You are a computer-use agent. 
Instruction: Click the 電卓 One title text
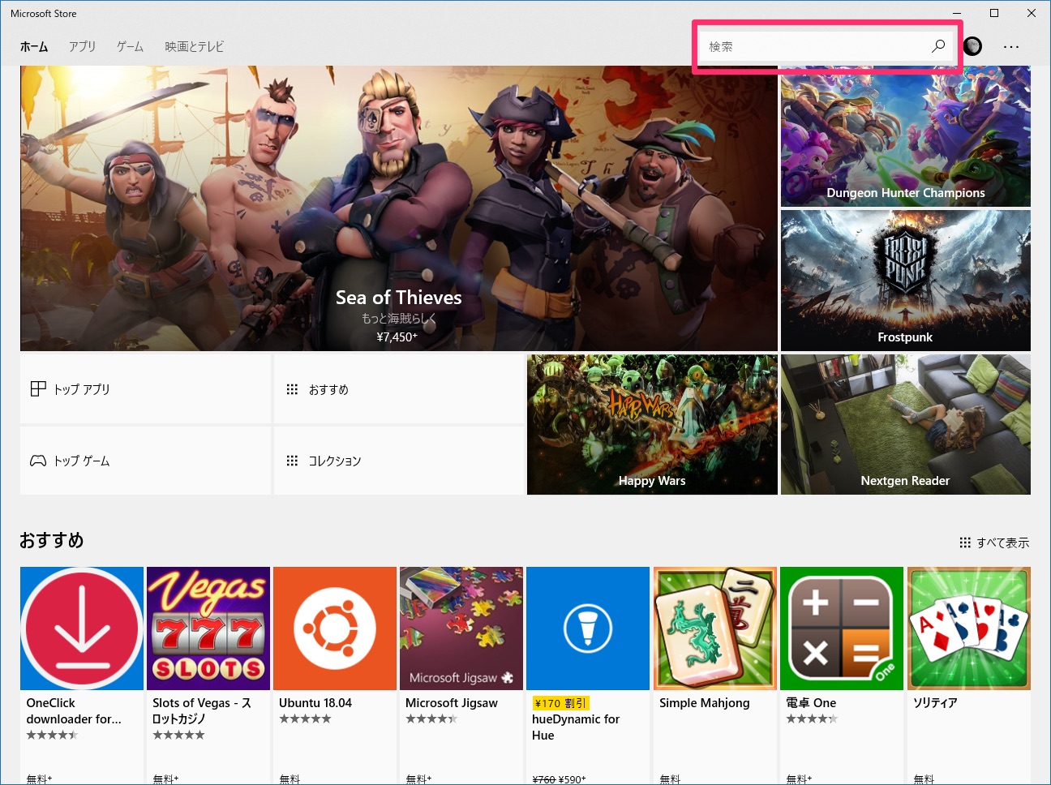811,703
